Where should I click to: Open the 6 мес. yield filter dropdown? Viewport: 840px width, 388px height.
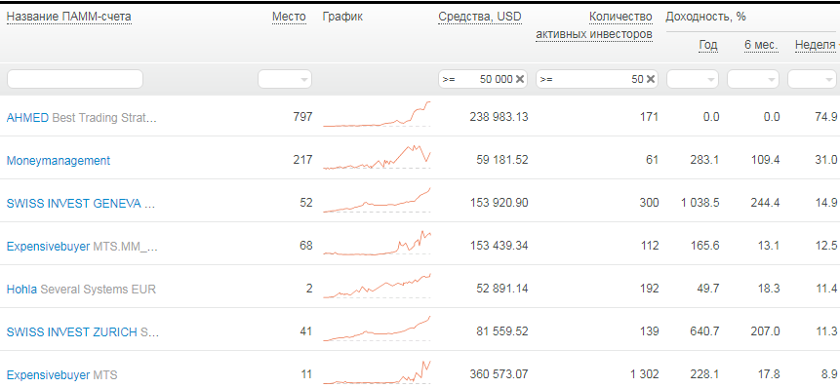click(x=752, y=79)
